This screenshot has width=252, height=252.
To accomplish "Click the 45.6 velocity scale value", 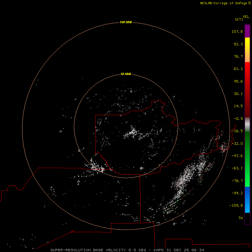I will click(x=238, y=81).
